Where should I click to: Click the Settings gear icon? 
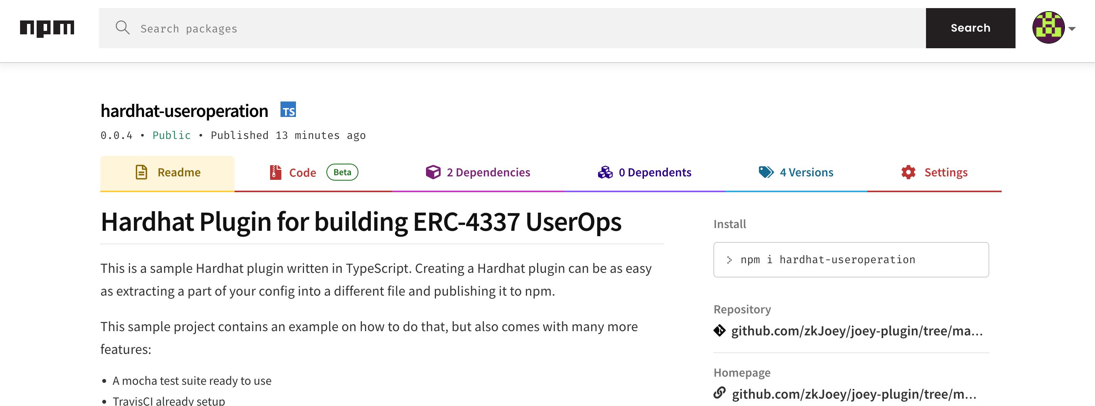(x=908, y=172)
